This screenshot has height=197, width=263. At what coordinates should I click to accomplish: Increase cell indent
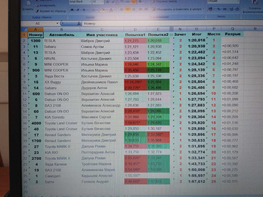point(146,9)
